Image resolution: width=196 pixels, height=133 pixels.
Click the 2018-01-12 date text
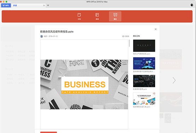pyautogui.click(x=53, y=36)
